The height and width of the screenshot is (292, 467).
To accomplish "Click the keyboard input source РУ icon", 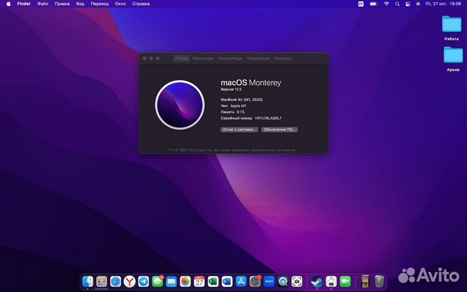I will click(361, 4).
